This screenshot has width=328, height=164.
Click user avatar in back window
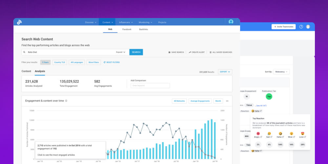coord(308,27)
